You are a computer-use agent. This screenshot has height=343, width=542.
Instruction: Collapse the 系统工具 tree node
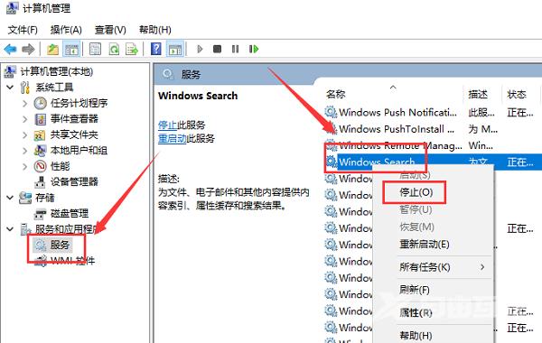click(x=10, y=87)
